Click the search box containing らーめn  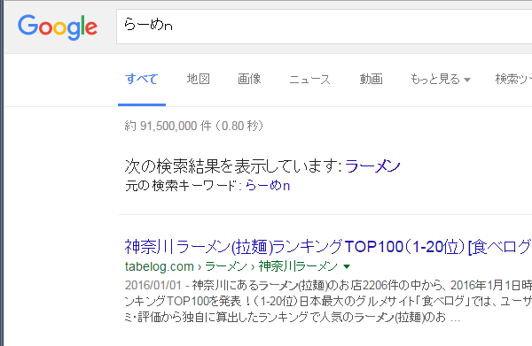324,27
